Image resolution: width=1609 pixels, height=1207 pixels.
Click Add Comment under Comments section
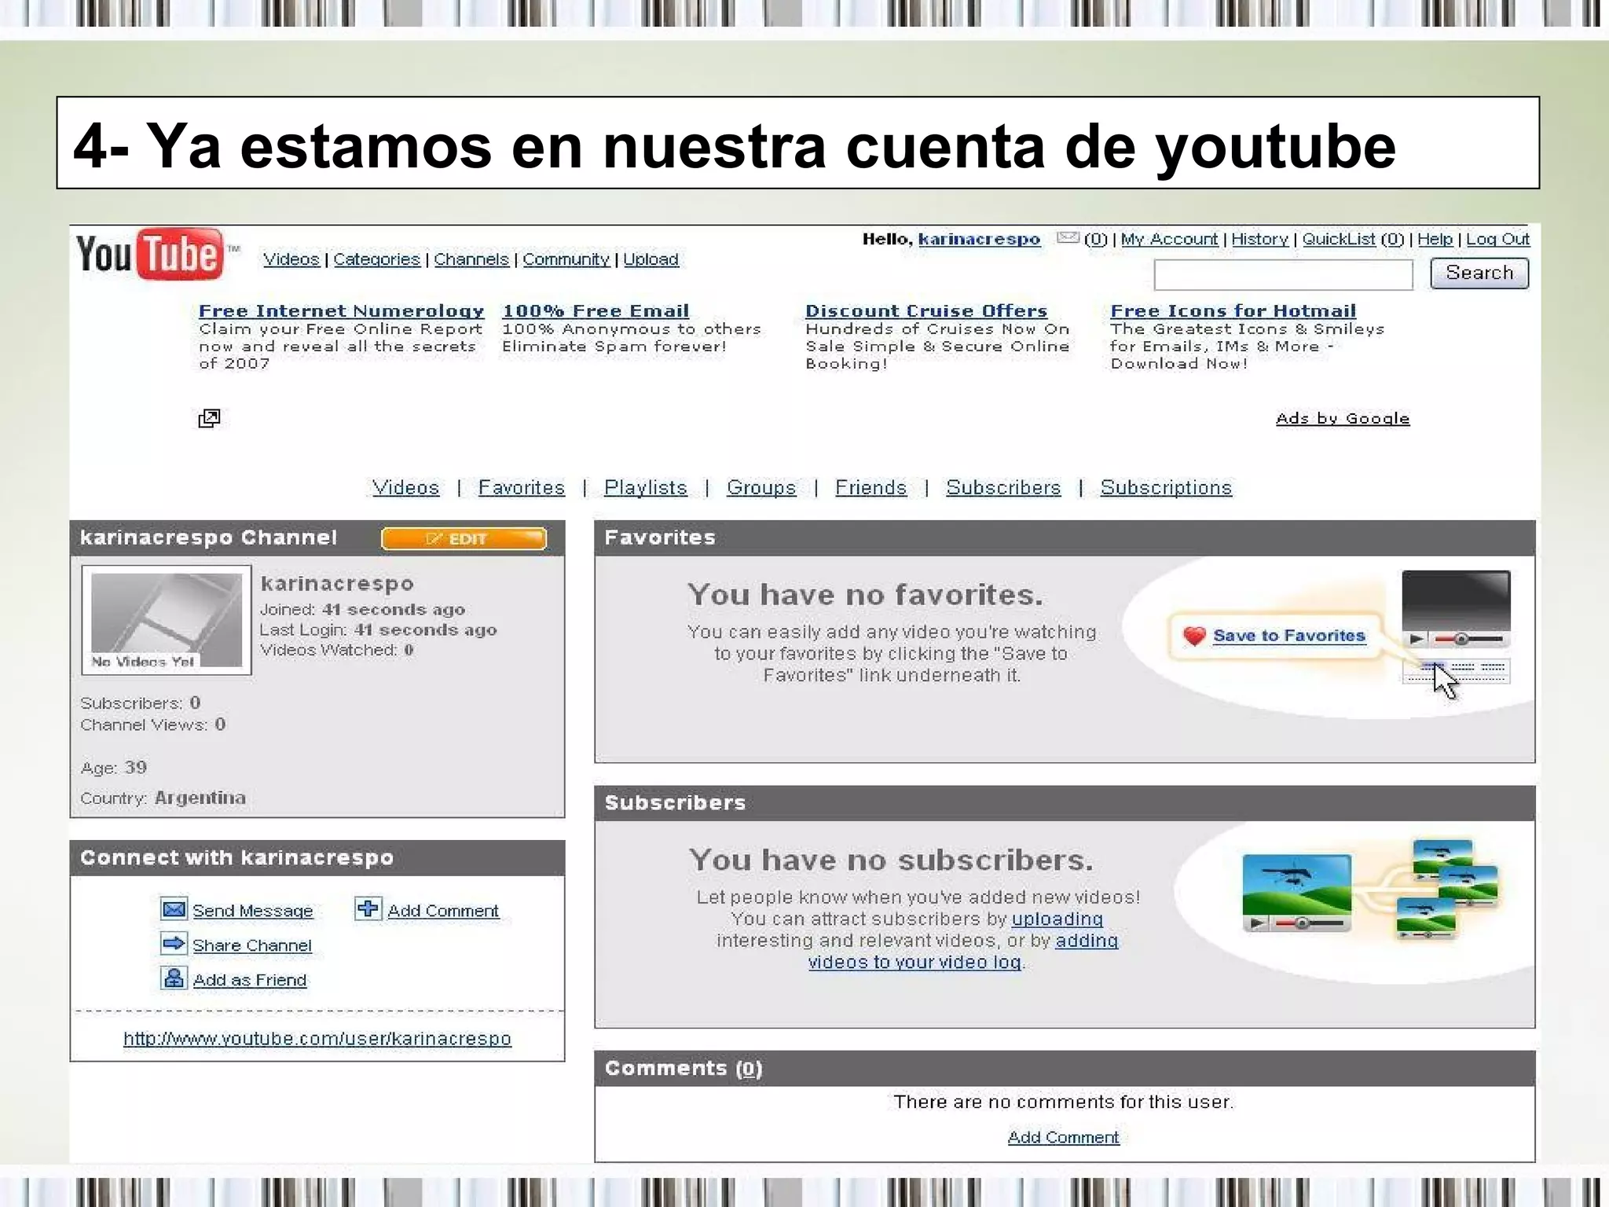pos(1063,1137)
